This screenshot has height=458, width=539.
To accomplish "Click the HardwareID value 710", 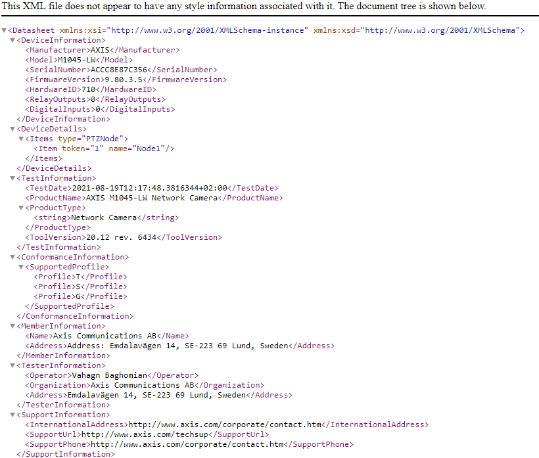I will 87,89.
